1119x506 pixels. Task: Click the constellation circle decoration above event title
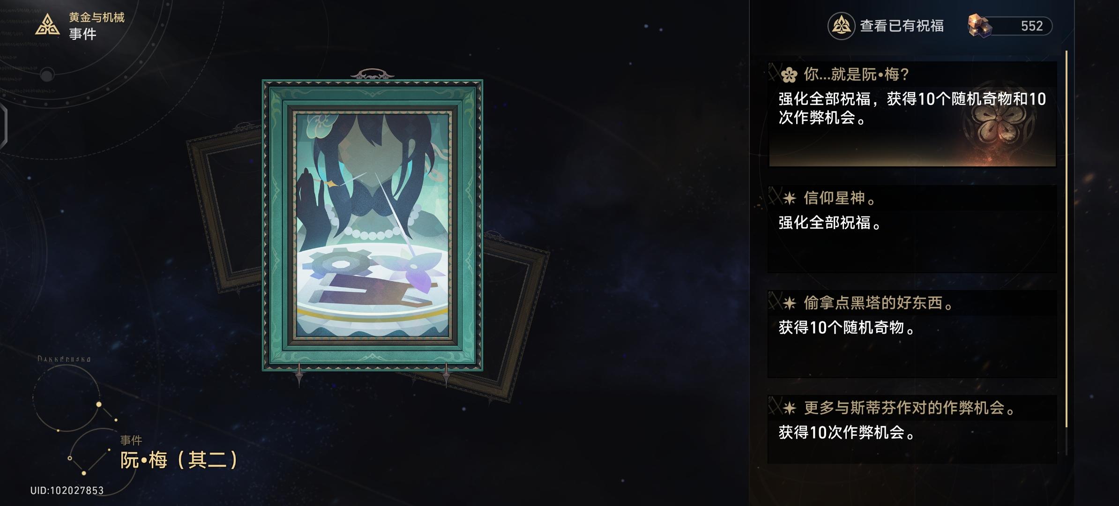coord(66,398)
